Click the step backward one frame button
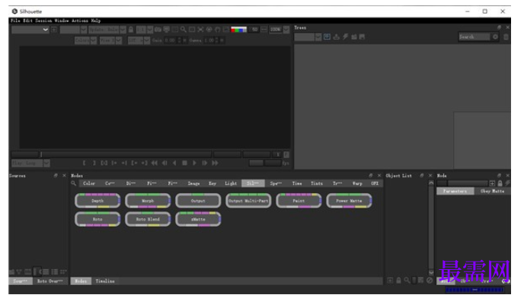The height and width of the screenshot is (295, 524). tap(165, 163)
